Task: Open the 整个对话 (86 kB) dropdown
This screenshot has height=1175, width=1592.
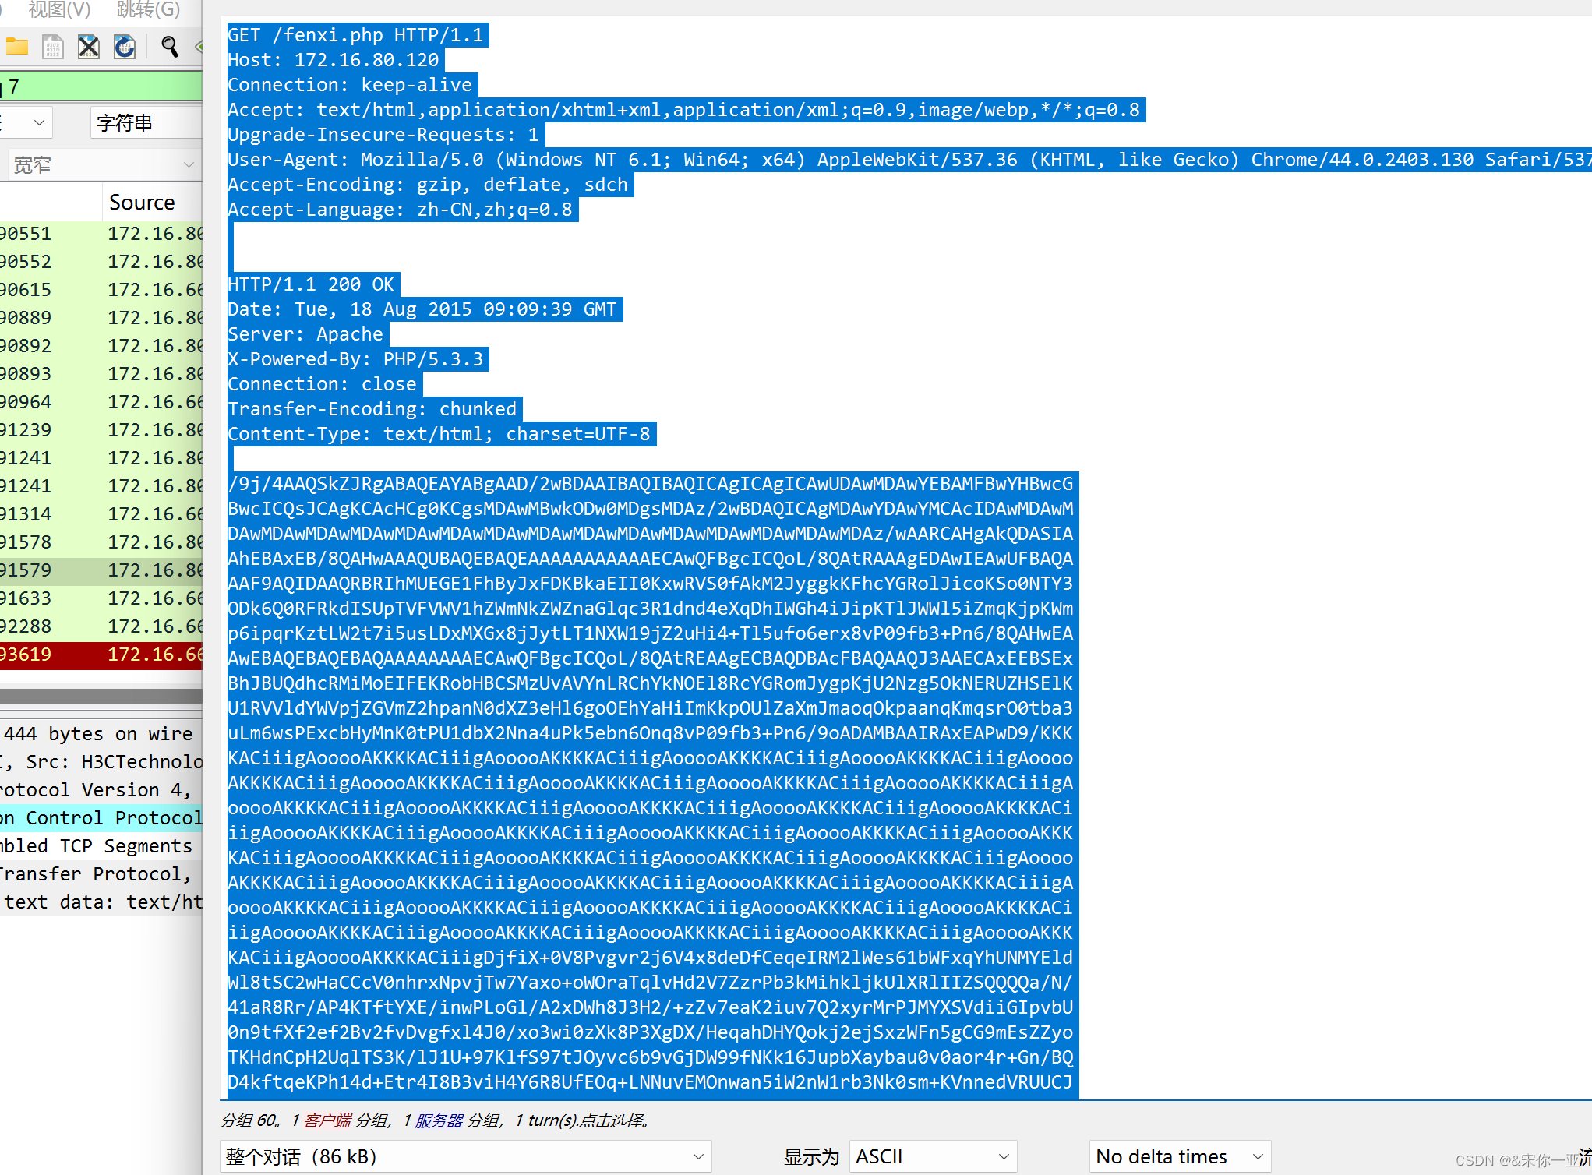Action: click(465, 1156)
